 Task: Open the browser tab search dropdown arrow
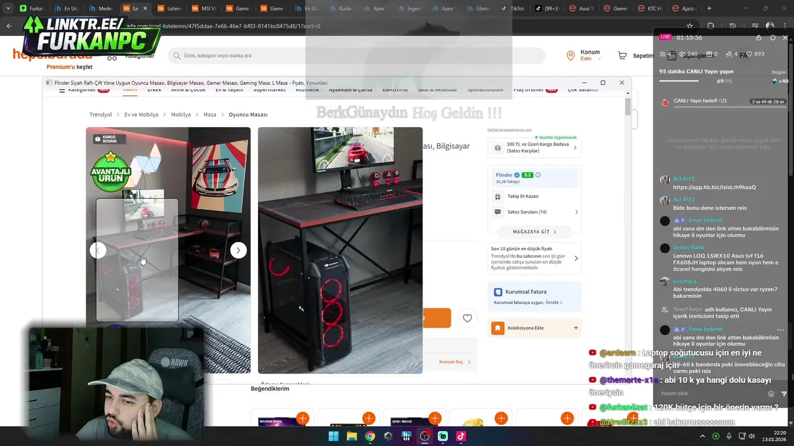coord(8,9)
